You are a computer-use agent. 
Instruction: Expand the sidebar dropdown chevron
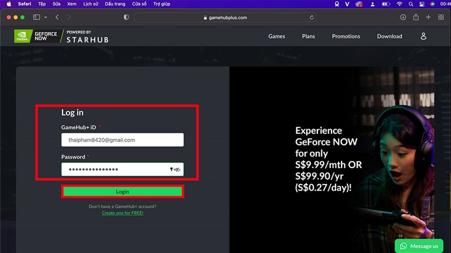(x=46, y=17)
